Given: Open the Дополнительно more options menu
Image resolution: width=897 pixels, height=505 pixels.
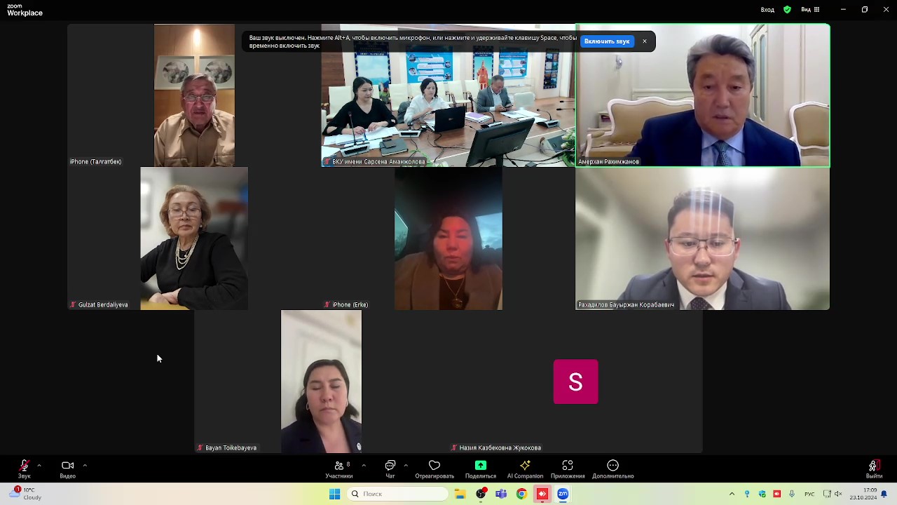Looking at the screenshot, I should pyautogui.click(x=612, y=469).
